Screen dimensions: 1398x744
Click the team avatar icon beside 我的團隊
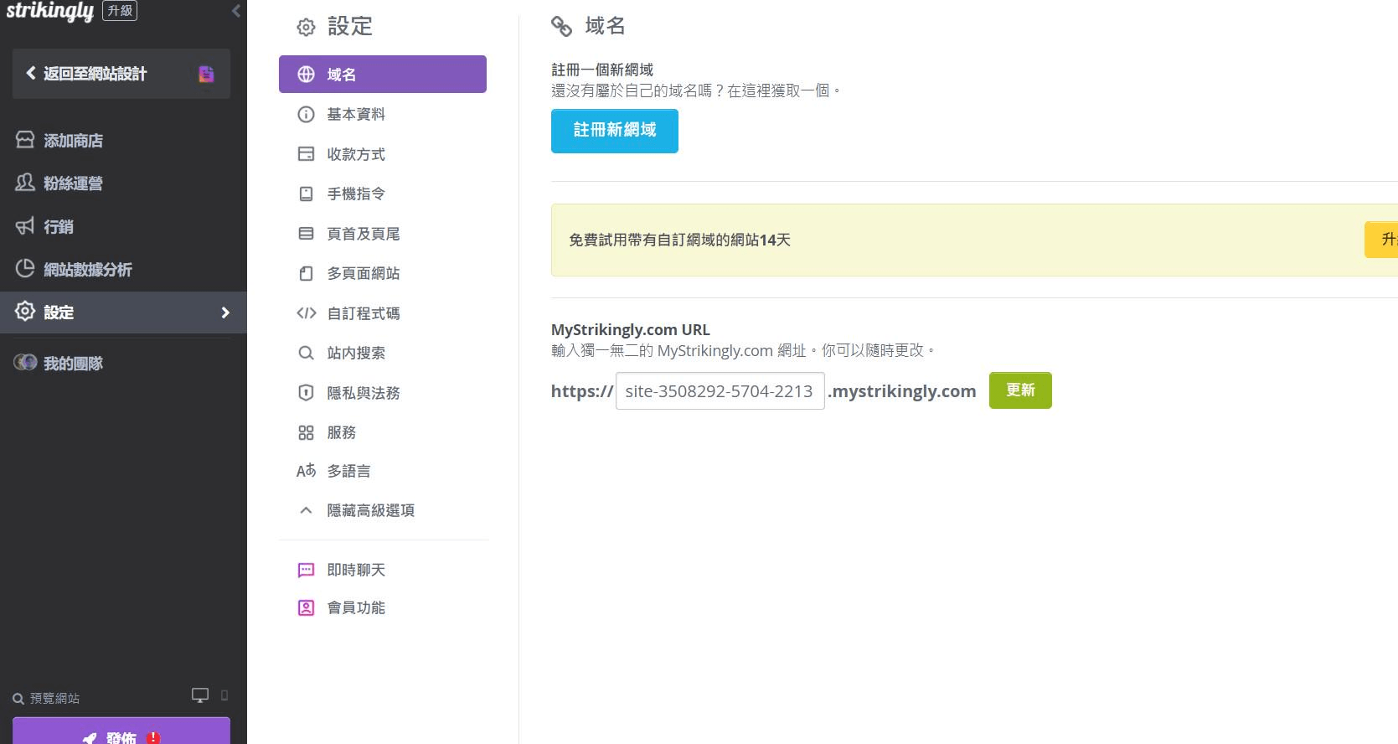(25, 363)
